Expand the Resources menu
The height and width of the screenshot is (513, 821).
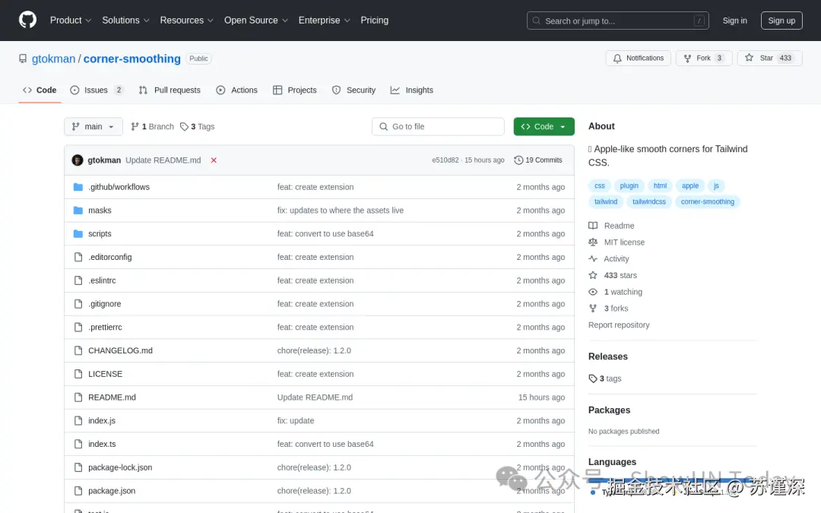[x=186, y=21]
